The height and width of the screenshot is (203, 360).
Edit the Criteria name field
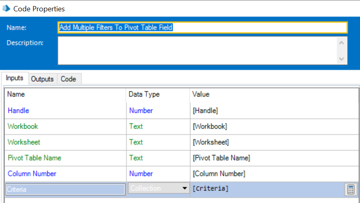click(x=65, y=189)
